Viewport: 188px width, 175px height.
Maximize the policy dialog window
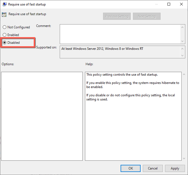[169, 4]
